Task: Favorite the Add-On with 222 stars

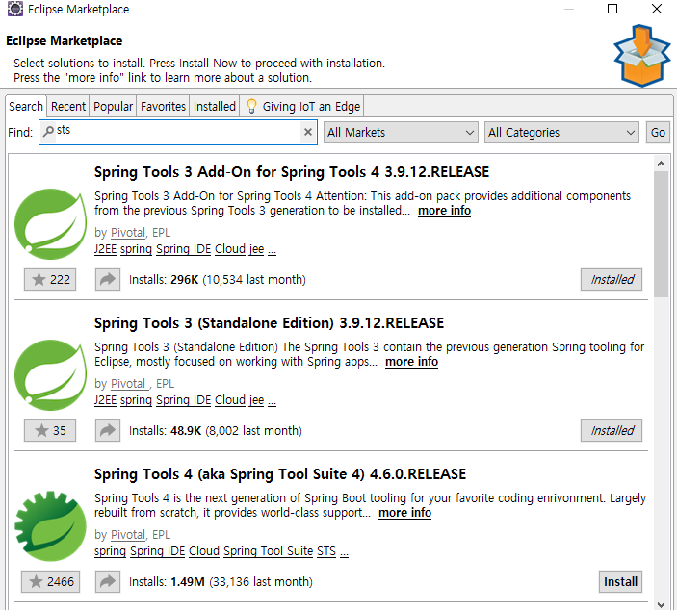Action: pyautogui.click(x=50, y=280)
